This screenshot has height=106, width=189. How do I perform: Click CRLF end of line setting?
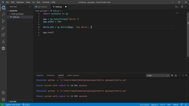coord(169,105)
